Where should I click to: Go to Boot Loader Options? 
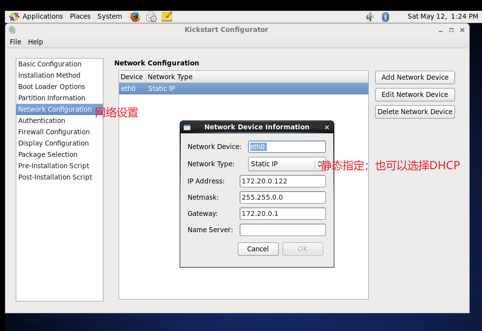[60, 87]
